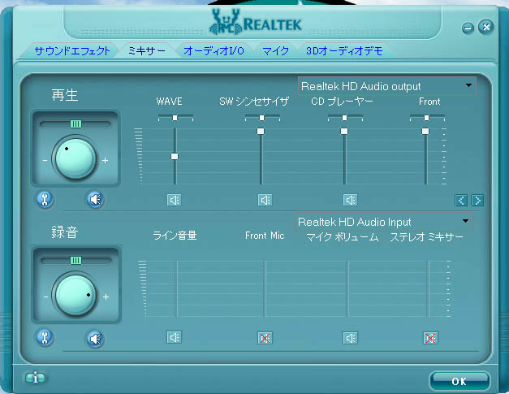Mute the SW シンセサイザ channel
The image size is (509, 394).
coord(265,200)
